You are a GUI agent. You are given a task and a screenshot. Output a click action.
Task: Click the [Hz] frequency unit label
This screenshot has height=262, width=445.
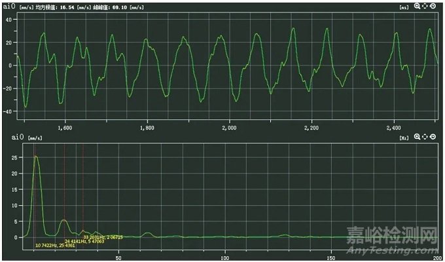pyautogui.click(x=404, y=137)
